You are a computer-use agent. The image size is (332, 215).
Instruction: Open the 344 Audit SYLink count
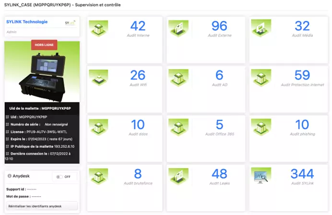[x=302, y=173]
